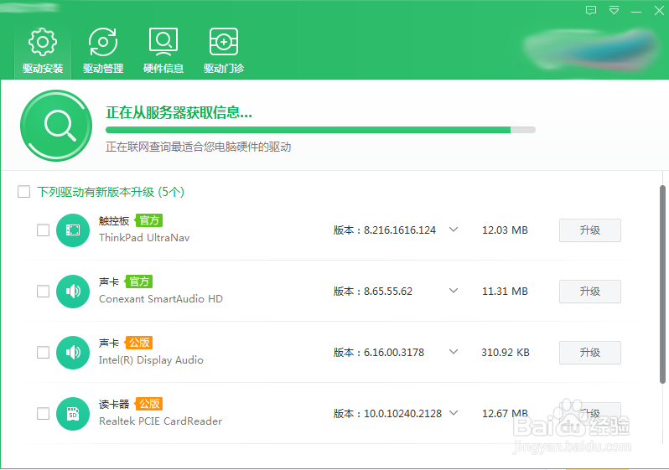Click the 读卡器 device type label

coord(114,404)
